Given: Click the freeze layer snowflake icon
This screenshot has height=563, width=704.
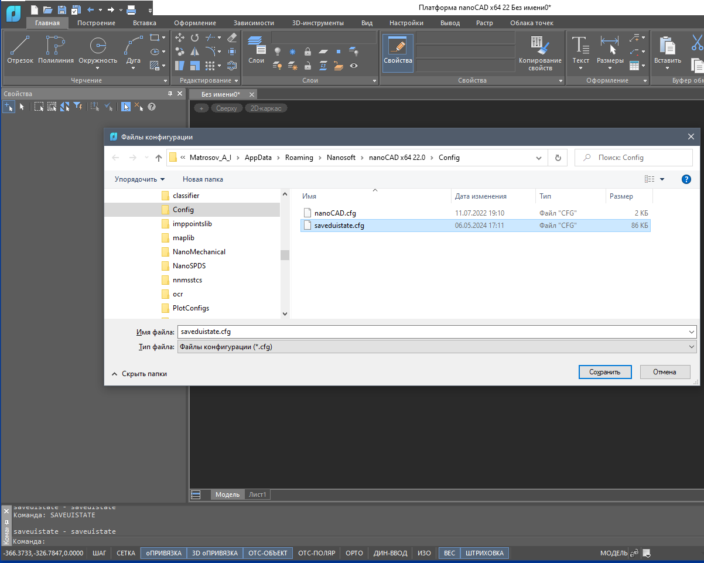Looking at the screenshot, I should click(x=293, y=52).
